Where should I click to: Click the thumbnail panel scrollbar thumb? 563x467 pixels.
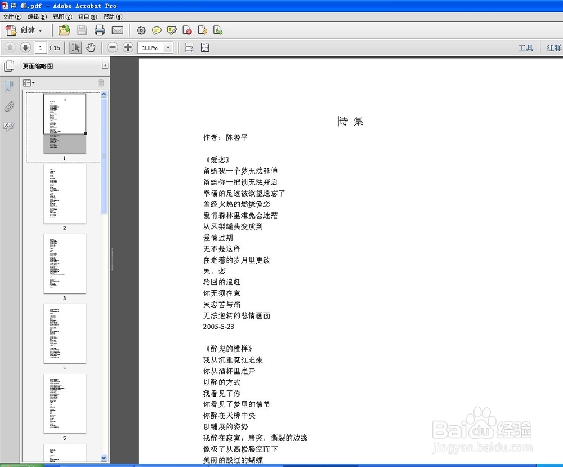(x=104, y=156)
